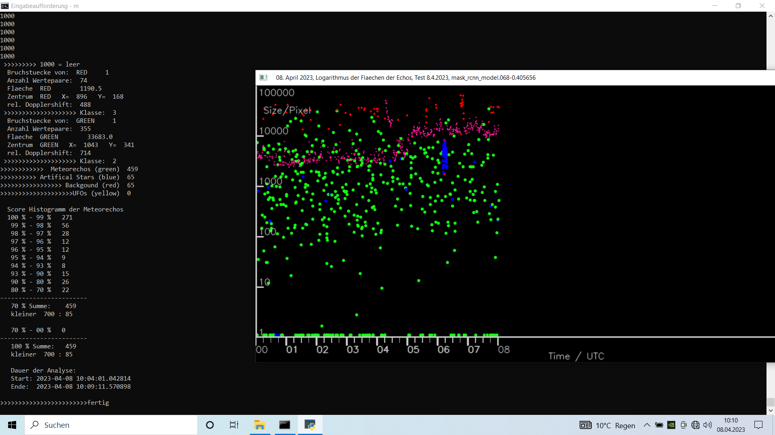Open Task View on the taskbar
Image resolution: width=775 pixels, height=435 pixels.
pyautogui.click(x=234, y=425)
